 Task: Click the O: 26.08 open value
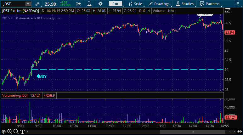click(83, 11)
